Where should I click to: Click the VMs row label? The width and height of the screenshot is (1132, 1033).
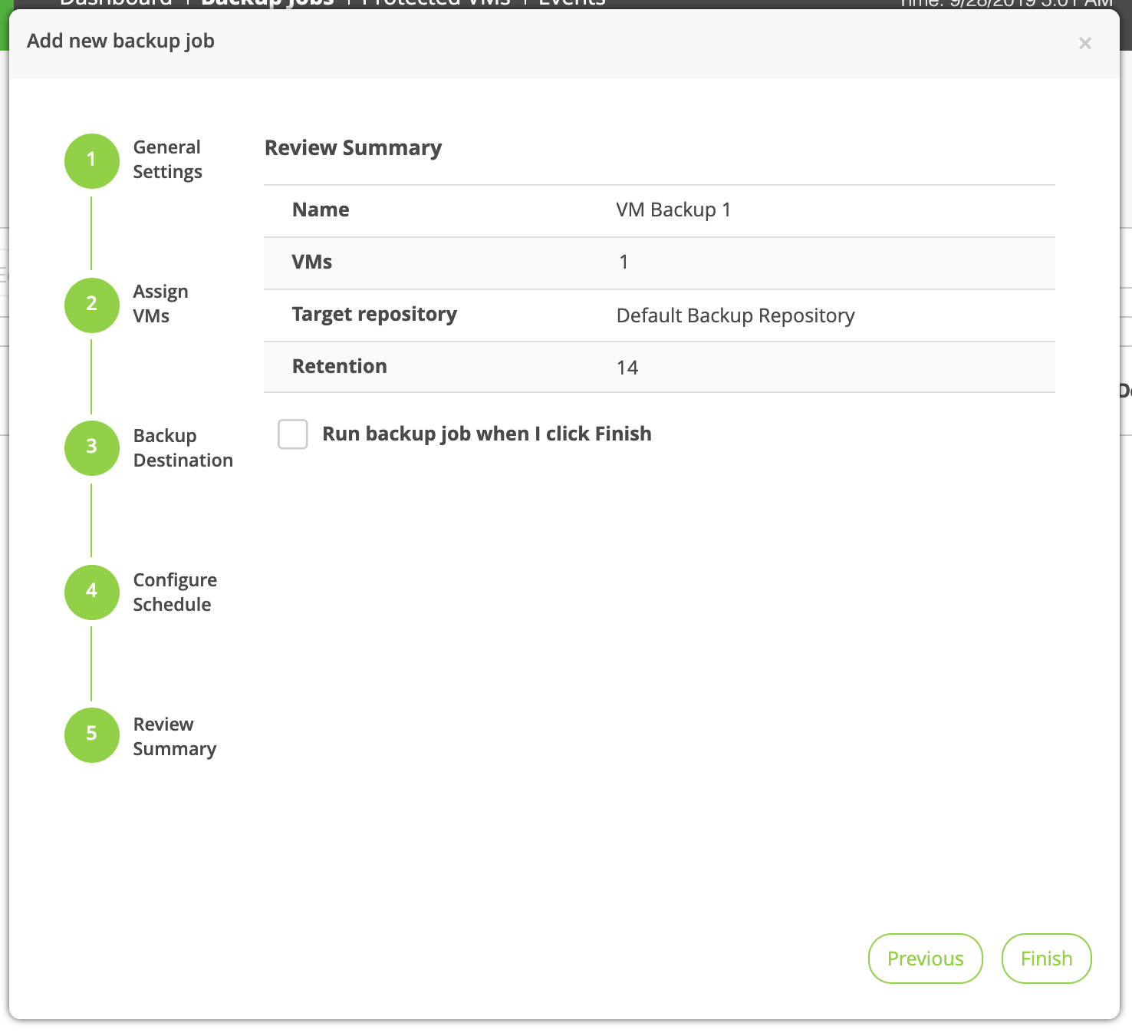pyautogui.click(x=312, y=262)
